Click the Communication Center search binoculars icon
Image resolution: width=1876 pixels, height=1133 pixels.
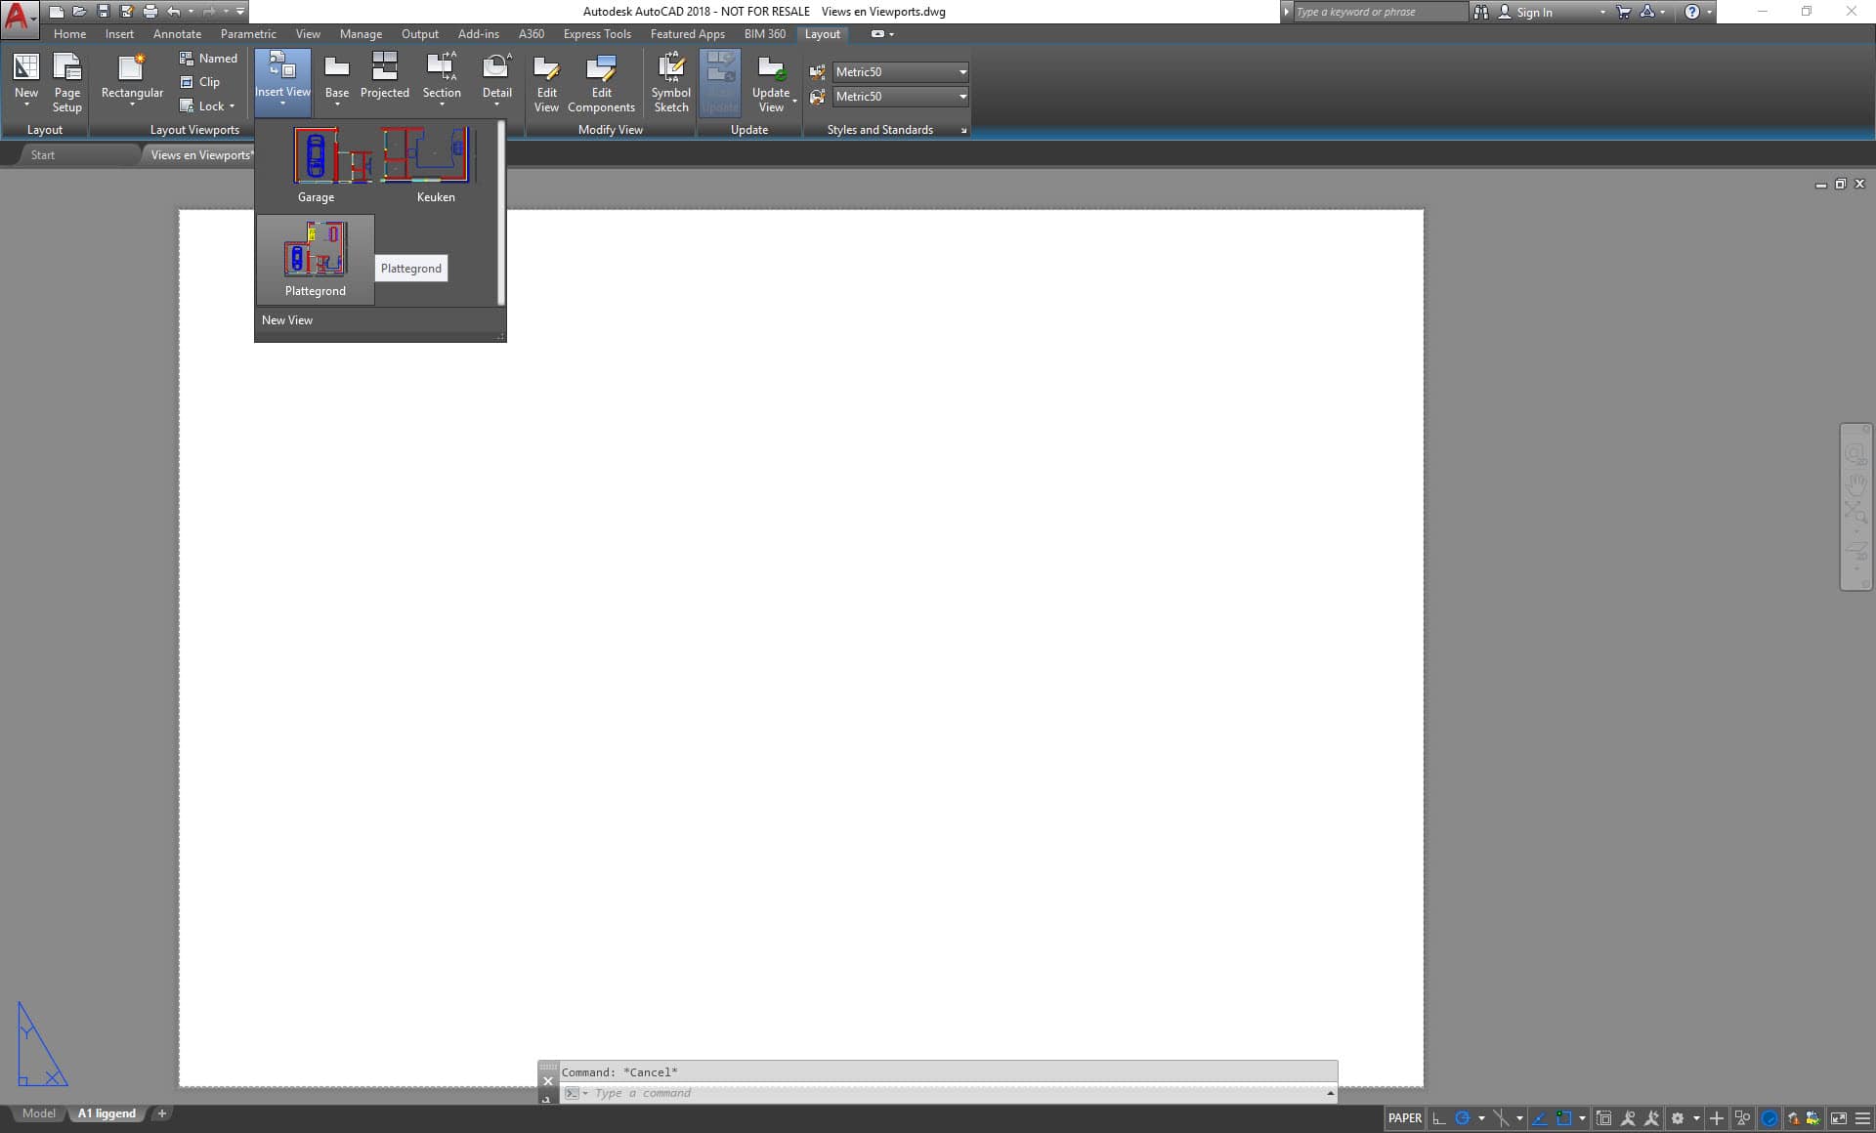click(1481, 12)
